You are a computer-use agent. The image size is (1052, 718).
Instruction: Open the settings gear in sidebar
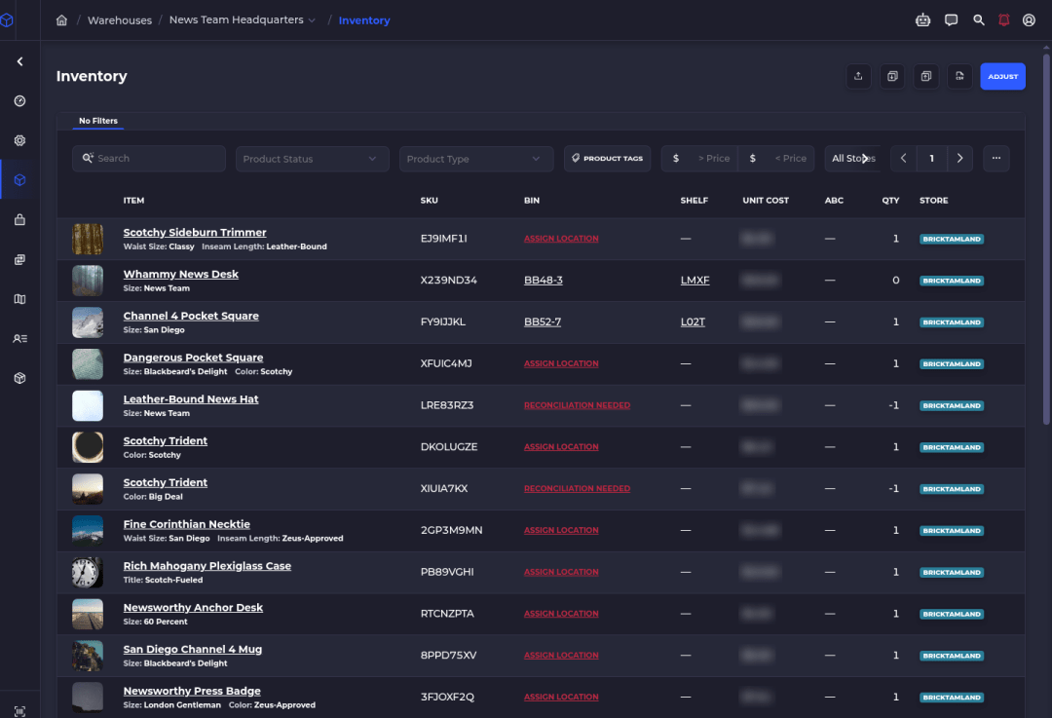pos(20,140)
